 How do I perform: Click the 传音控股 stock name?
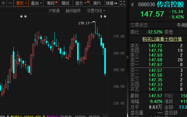pyautogui.click(x=170, y=4)
